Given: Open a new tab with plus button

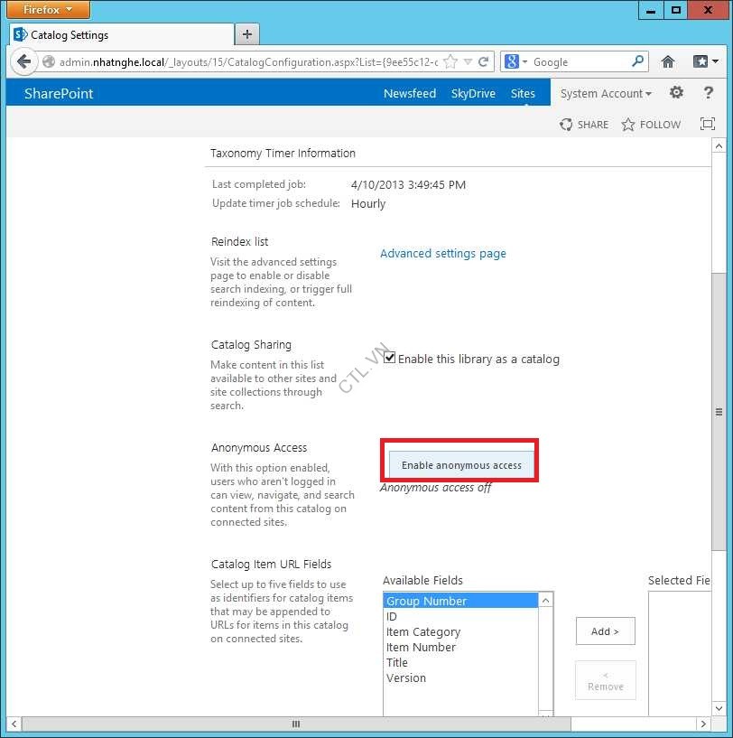Looking at the screenshot, I should click(x=246, y=34).
